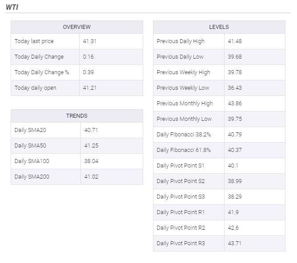This screenshot has width=297, height=263.
Task: Select the Previous Daily High value 41.48
Action: 235,41
